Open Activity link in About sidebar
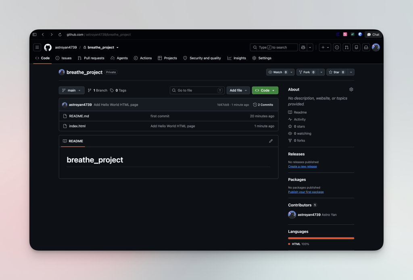This screenshot has width=413, height=280. pyautogui.click(x=297, y=120)
